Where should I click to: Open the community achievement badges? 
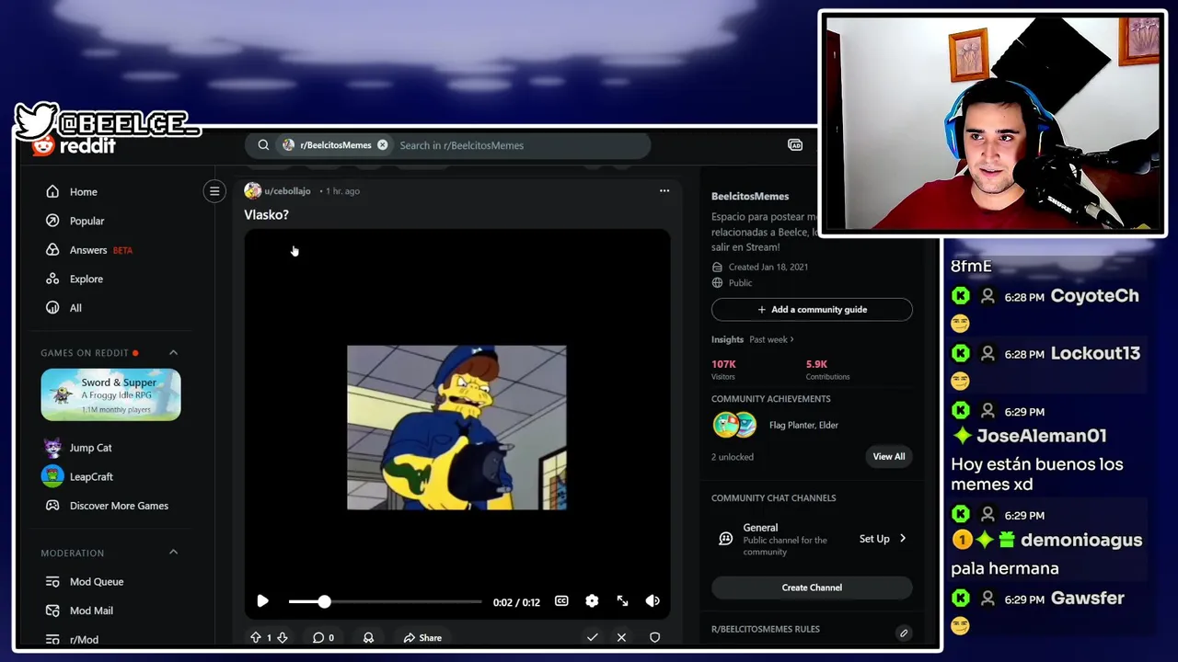tap(734, 425)
